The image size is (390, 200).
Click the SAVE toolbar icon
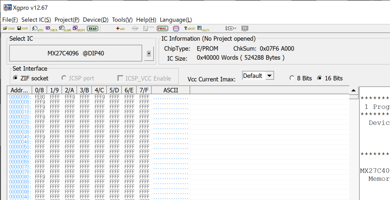pos(22,28)
